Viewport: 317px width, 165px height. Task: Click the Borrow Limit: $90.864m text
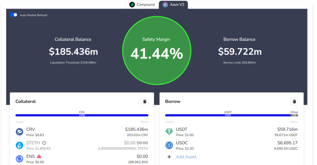(239, 63)
